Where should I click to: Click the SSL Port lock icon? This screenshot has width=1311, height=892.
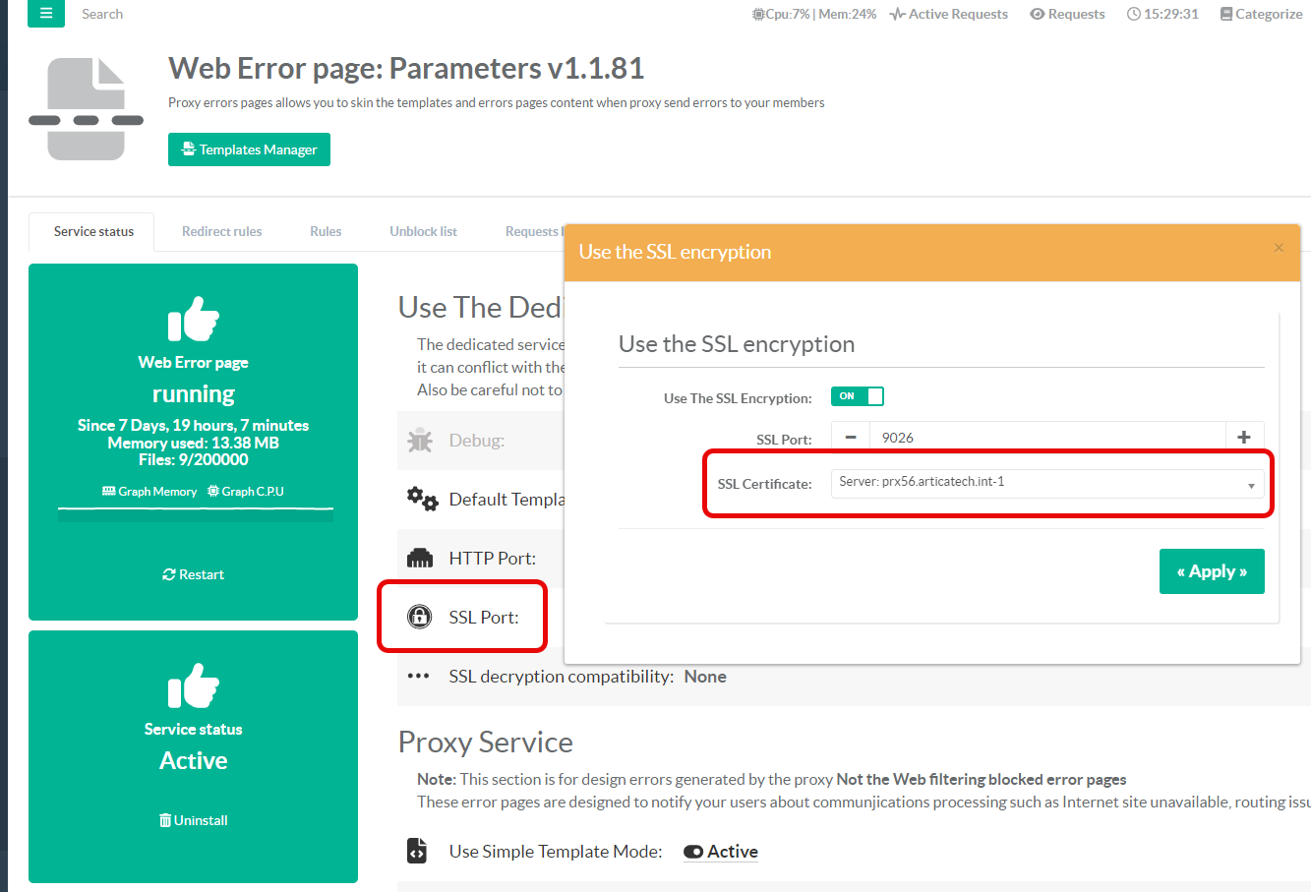click(x=420, y=617)
